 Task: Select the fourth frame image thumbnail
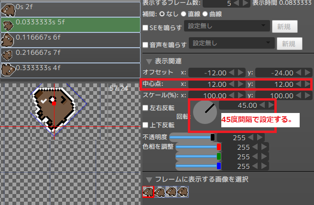tap(183, 192)
